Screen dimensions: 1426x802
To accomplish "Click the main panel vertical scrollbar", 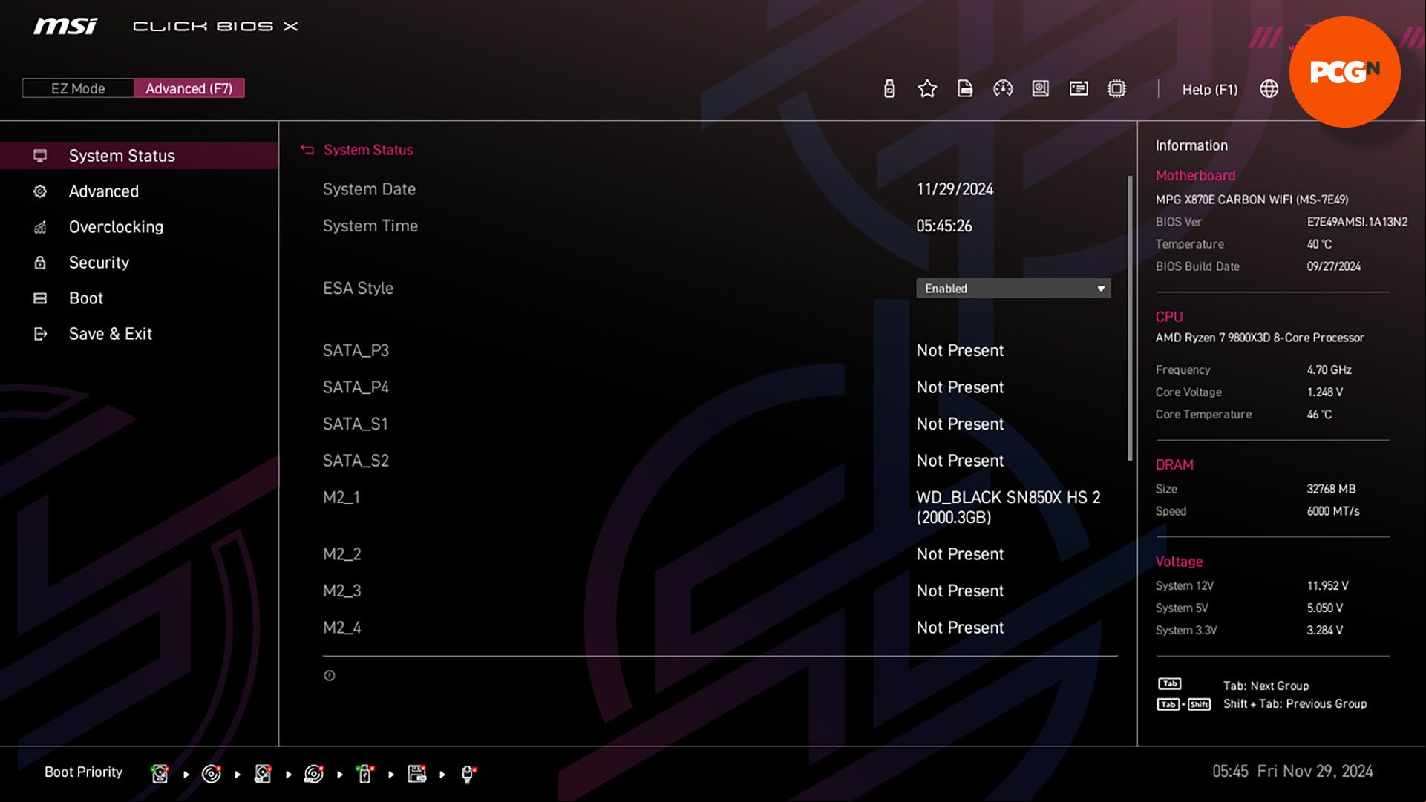I will click(x=1130, y=318).
